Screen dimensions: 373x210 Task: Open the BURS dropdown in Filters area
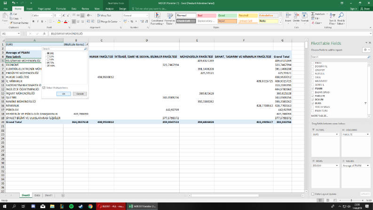pos(337,135)
